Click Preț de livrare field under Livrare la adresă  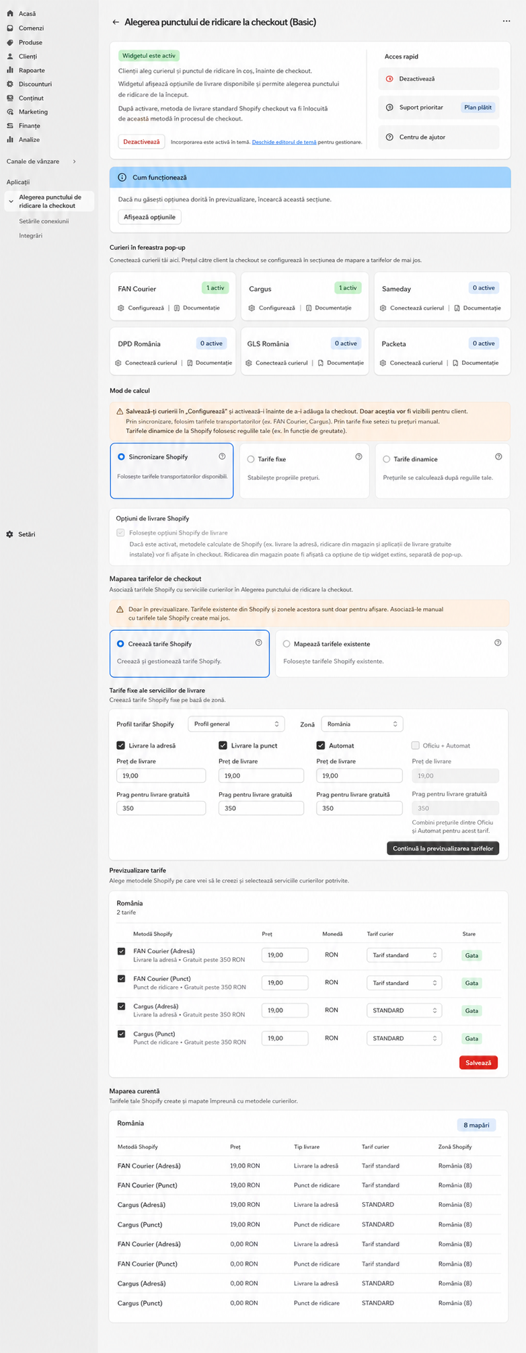pyautogui.click(x=161, y=775)
